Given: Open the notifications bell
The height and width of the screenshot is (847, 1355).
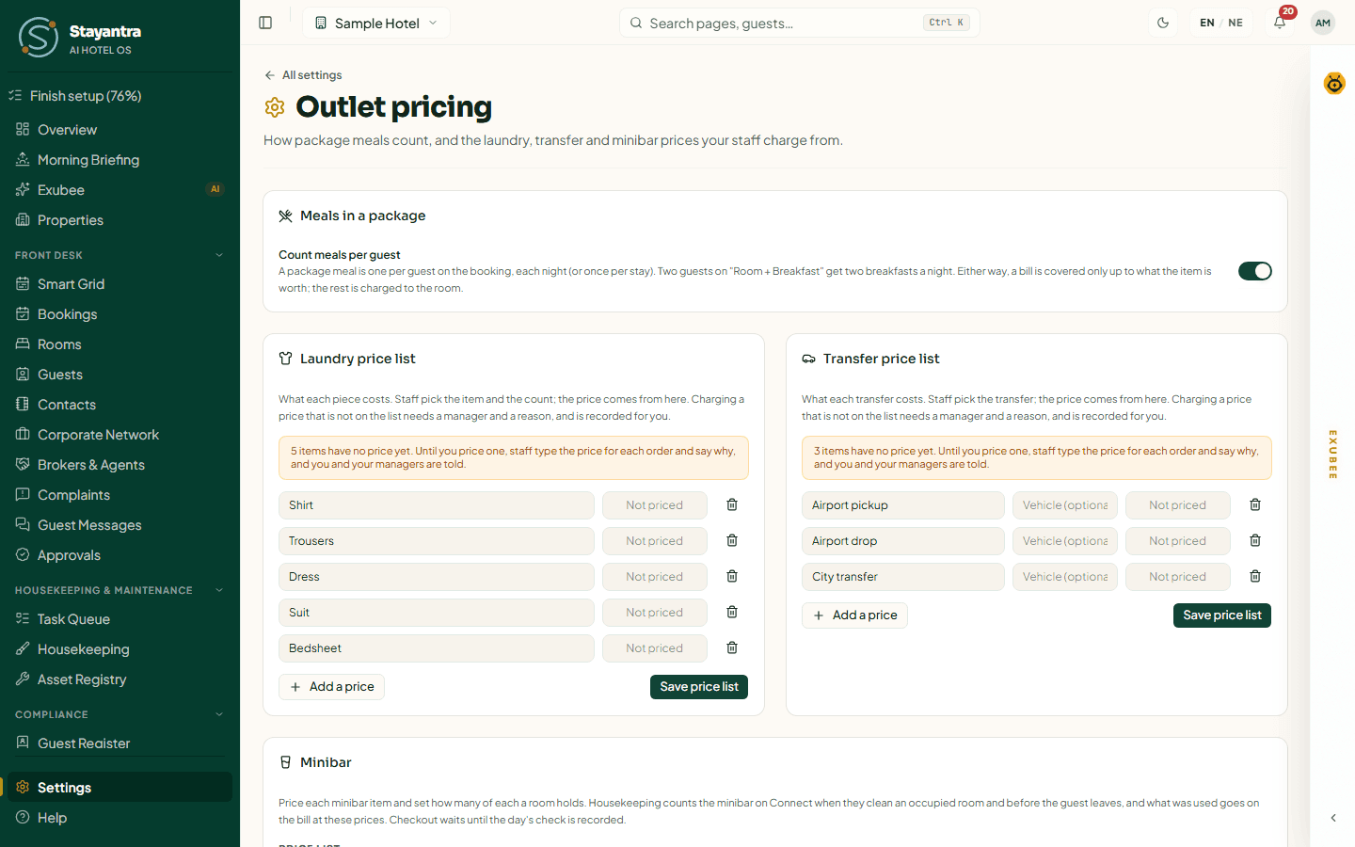Looking at the screenshot, I should point(1280,23).
